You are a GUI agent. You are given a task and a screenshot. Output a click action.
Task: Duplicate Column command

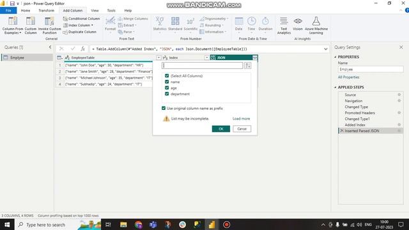tap(80, 32)
